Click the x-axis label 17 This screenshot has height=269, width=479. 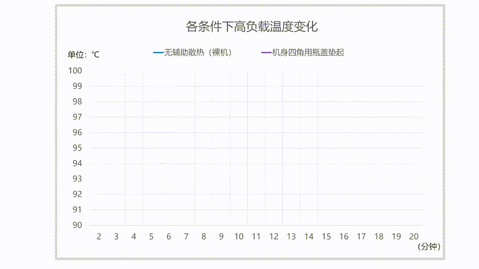(361, 236)
